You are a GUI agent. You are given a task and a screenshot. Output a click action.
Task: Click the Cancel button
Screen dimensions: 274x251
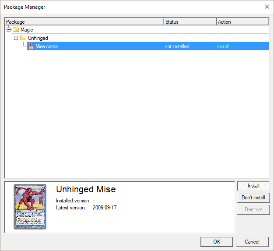(252, 242)
